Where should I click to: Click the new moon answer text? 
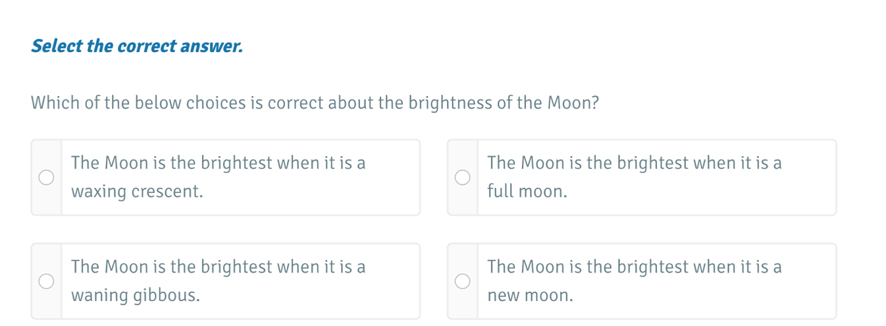click(x=635, y=267)
